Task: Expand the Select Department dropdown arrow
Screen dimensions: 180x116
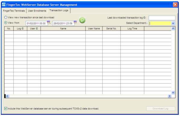Action: (173, 23)
